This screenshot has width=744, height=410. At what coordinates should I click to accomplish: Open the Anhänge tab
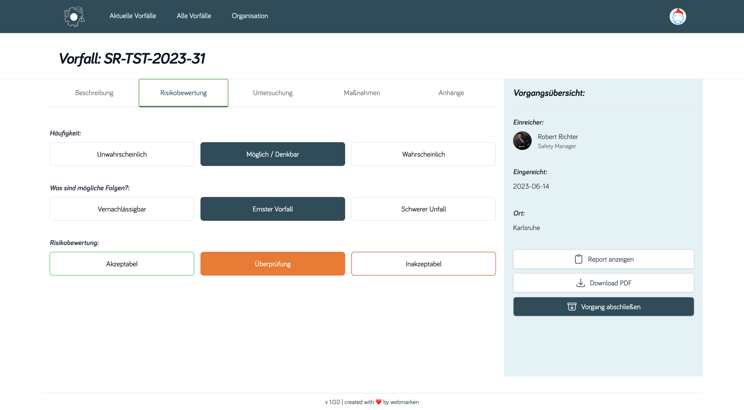451,93
